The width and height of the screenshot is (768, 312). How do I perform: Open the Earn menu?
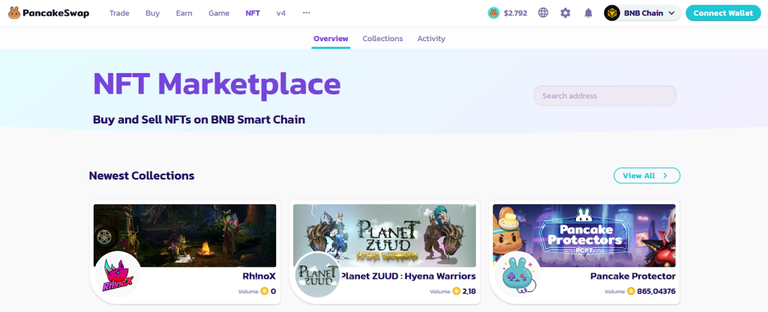click(x=184, y=13)
